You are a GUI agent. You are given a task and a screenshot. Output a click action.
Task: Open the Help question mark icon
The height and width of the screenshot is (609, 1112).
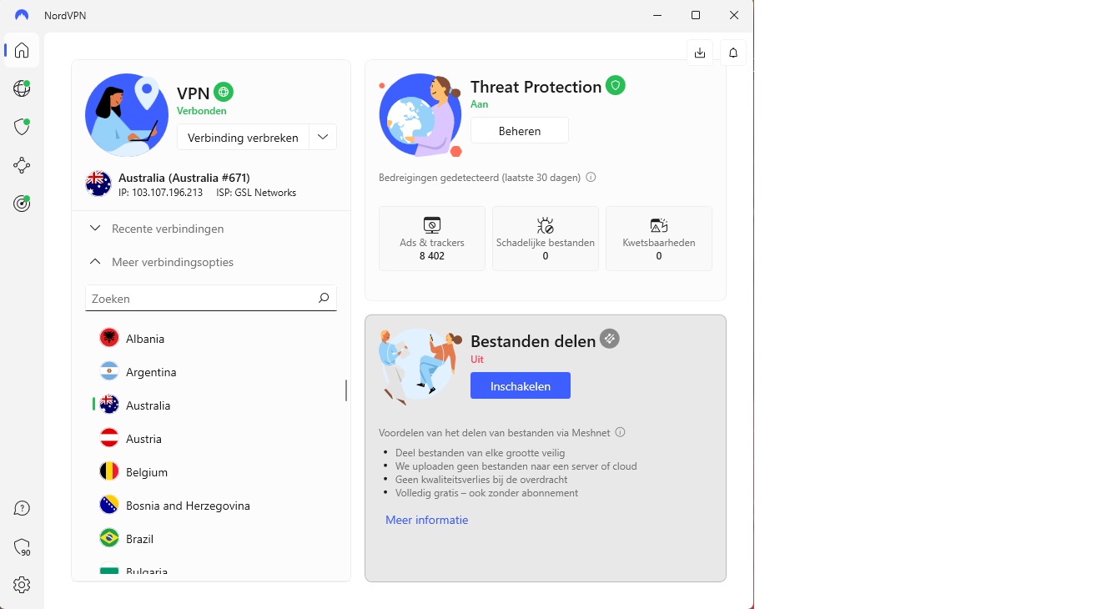(22, 508)
